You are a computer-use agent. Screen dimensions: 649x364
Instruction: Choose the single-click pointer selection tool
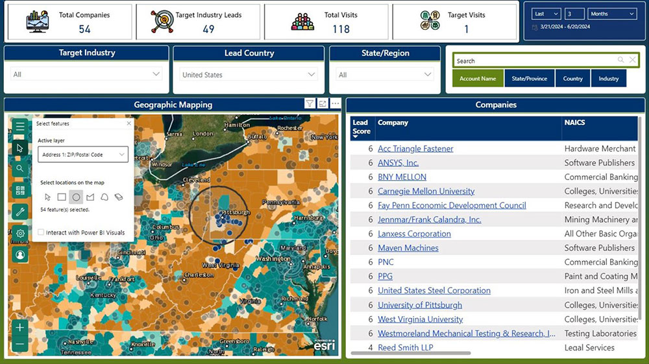click(x=47, y=197)
